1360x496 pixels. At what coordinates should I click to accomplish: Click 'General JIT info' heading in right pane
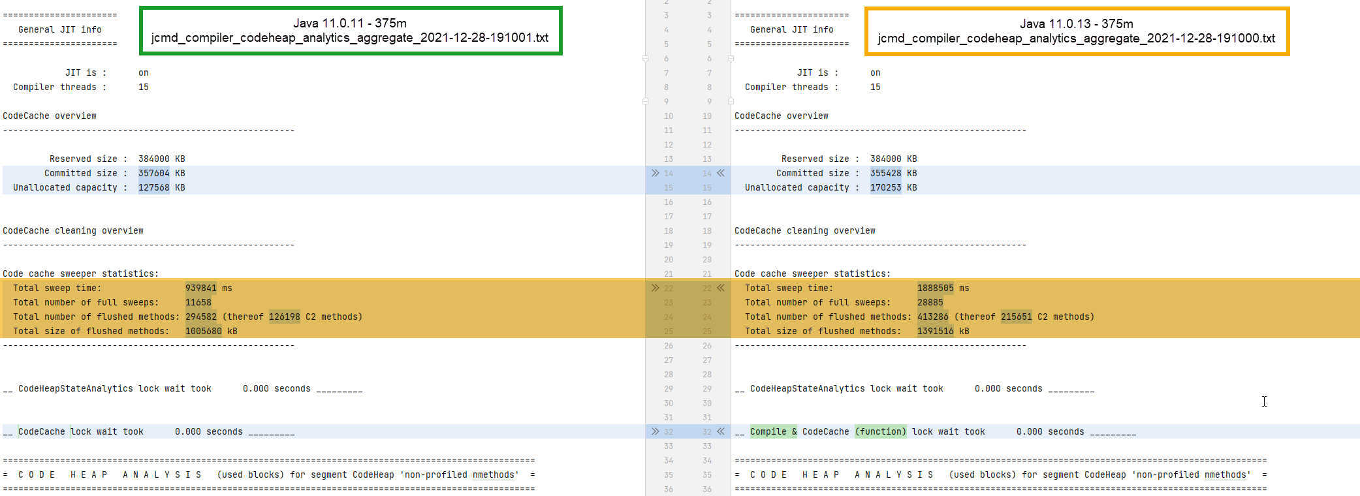pos(792,29)
